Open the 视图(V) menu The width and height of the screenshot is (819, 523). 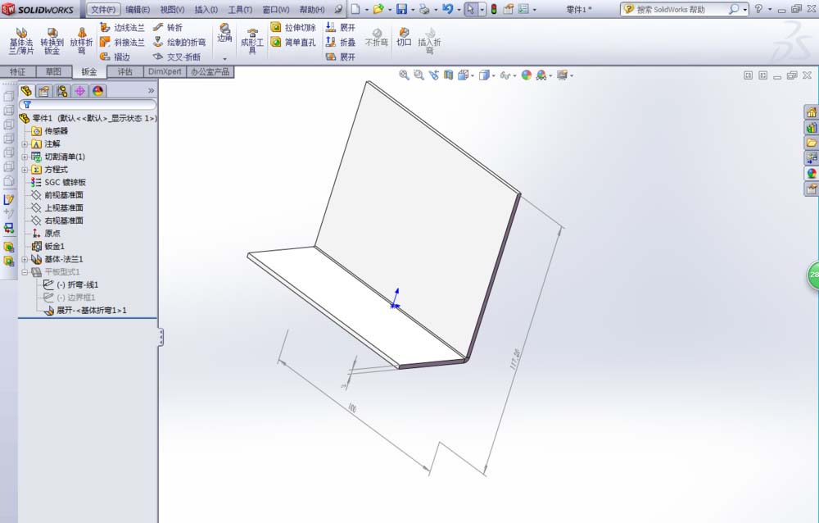tap(172, 9)
